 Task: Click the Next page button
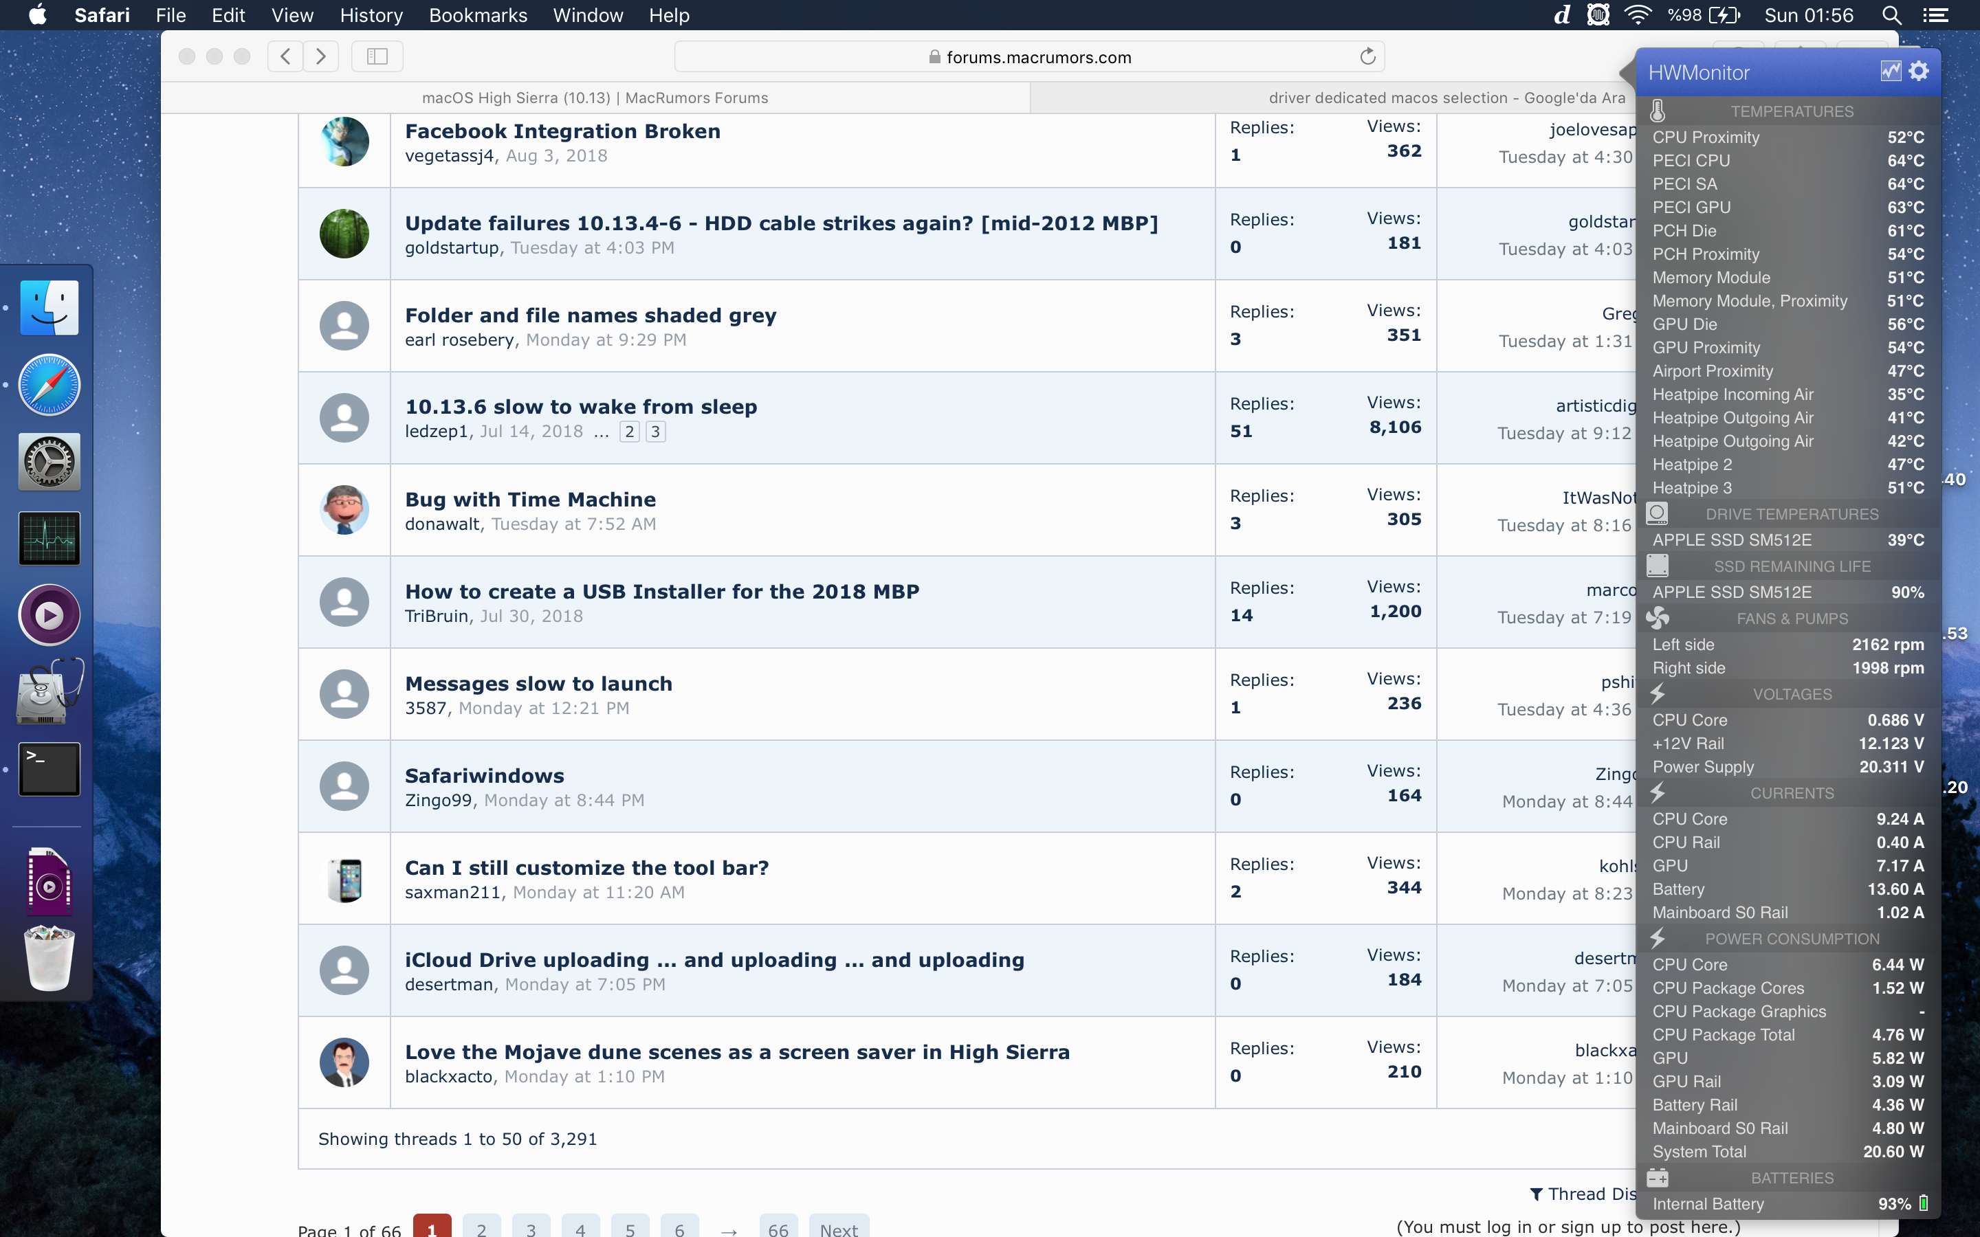pyautogui.click(x=839, y=1227)
